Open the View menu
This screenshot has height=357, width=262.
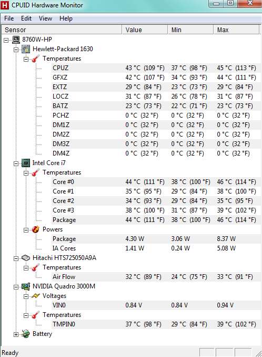click(x=45, y=18)
